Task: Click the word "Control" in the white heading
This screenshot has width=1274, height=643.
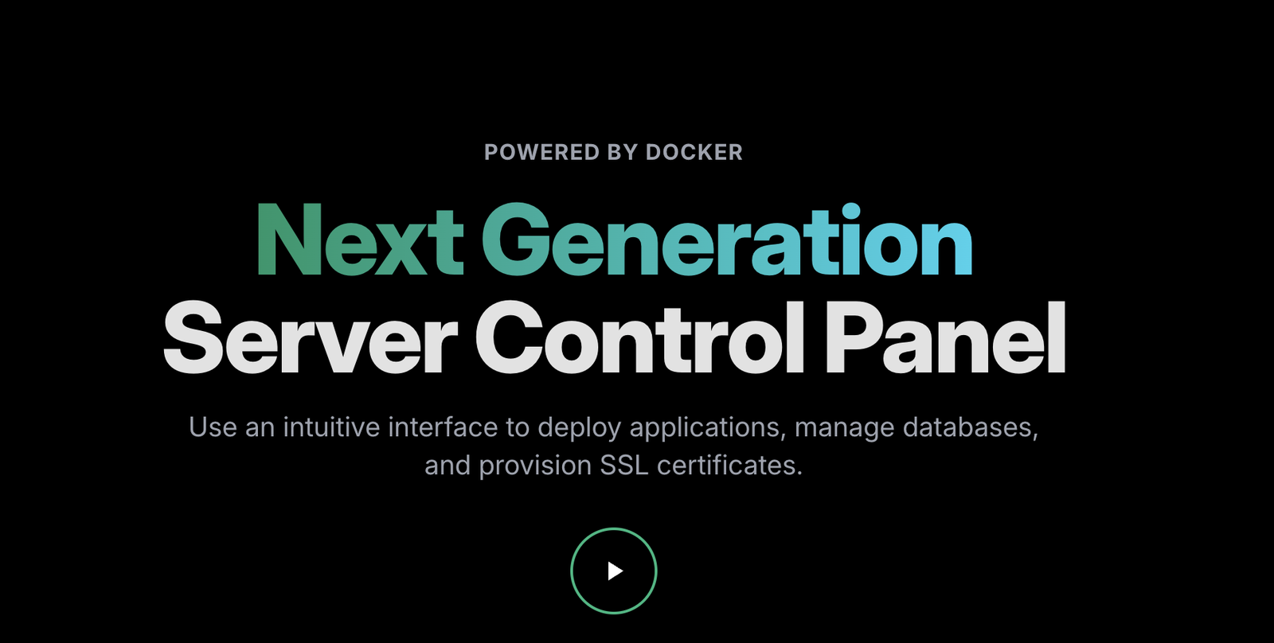Action: 641,338
